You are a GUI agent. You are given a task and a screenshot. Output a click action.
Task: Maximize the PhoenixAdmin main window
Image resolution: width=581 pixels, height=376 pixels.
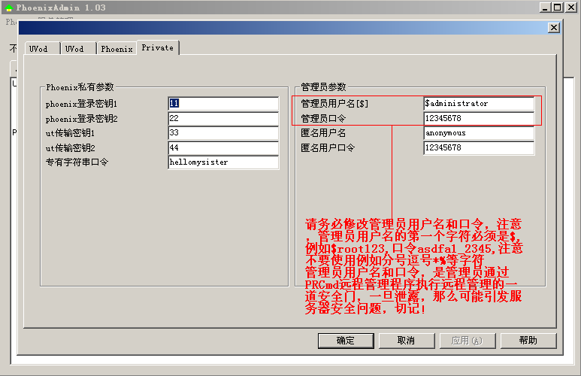click(x=557, y=8)
